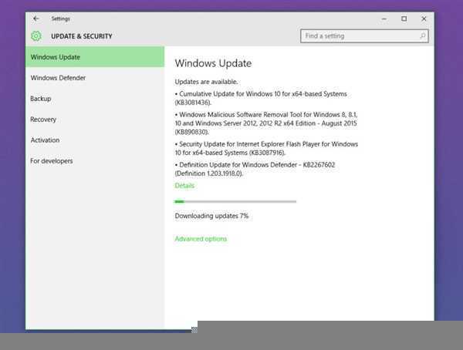Click the Definition Update KB2267602 entry
This screenshot has width=463, height=350.
255,169
